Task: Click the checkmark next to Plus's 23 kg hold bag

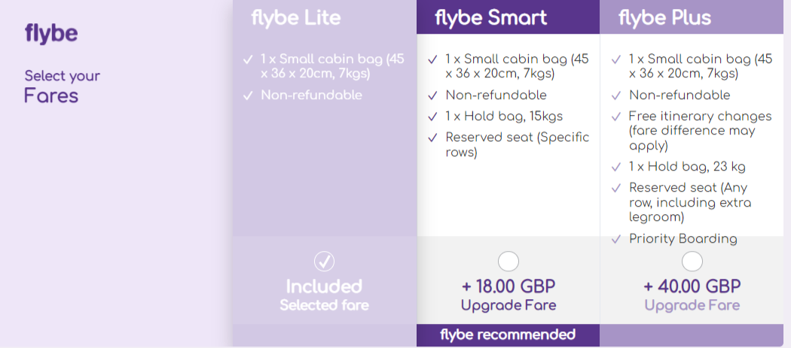Action: 616,167
